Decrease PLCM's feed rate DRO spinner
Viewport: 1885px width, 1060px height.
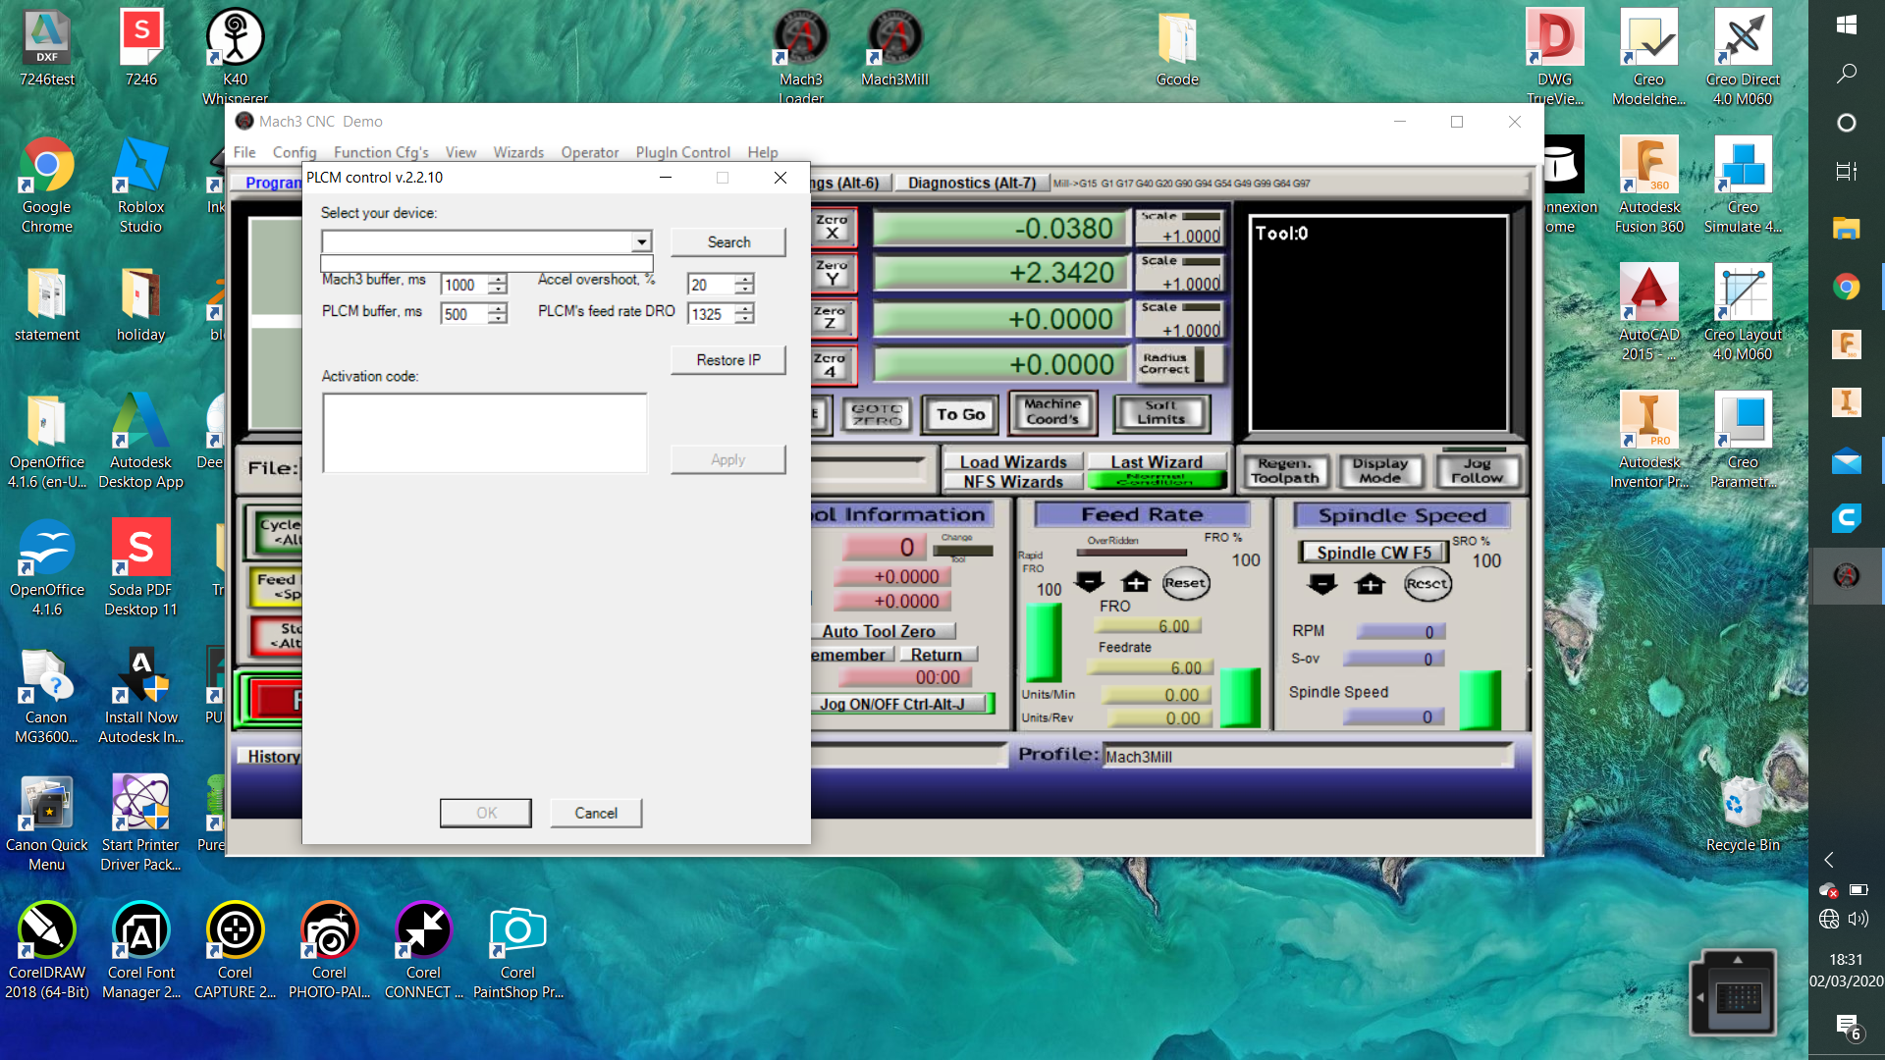(x=745, y=319)
